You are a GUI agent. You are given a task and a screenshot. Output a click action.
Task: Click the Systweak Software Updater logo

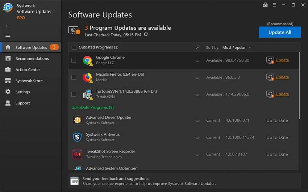[8, 8]
